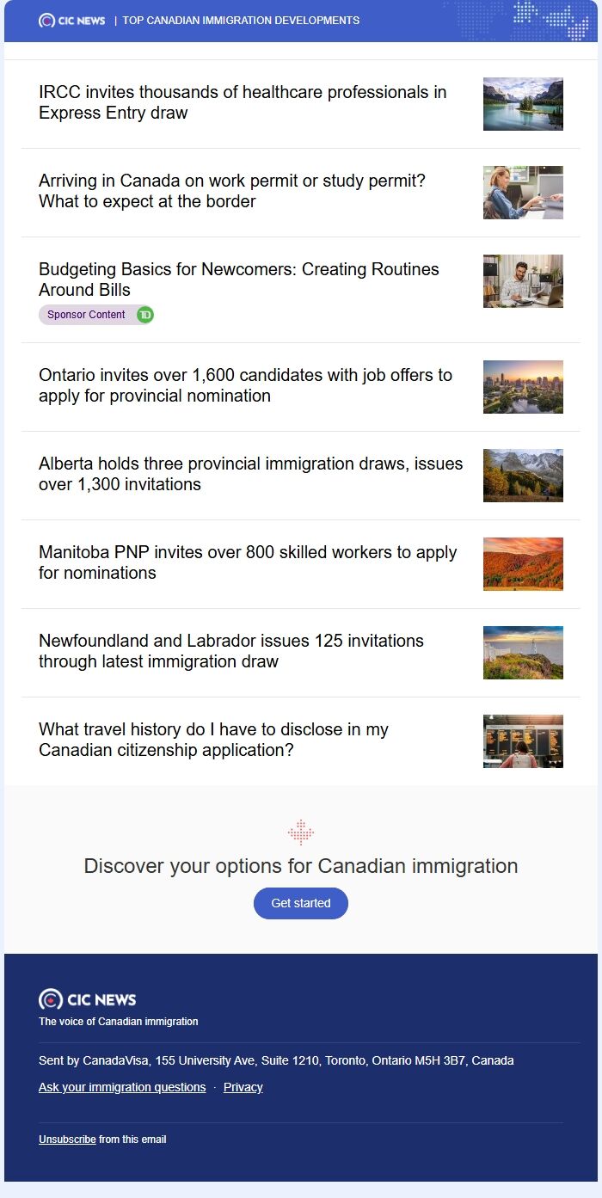Click the CIC News footer logo
602x1198 pixels.
[x=88, y=999]
